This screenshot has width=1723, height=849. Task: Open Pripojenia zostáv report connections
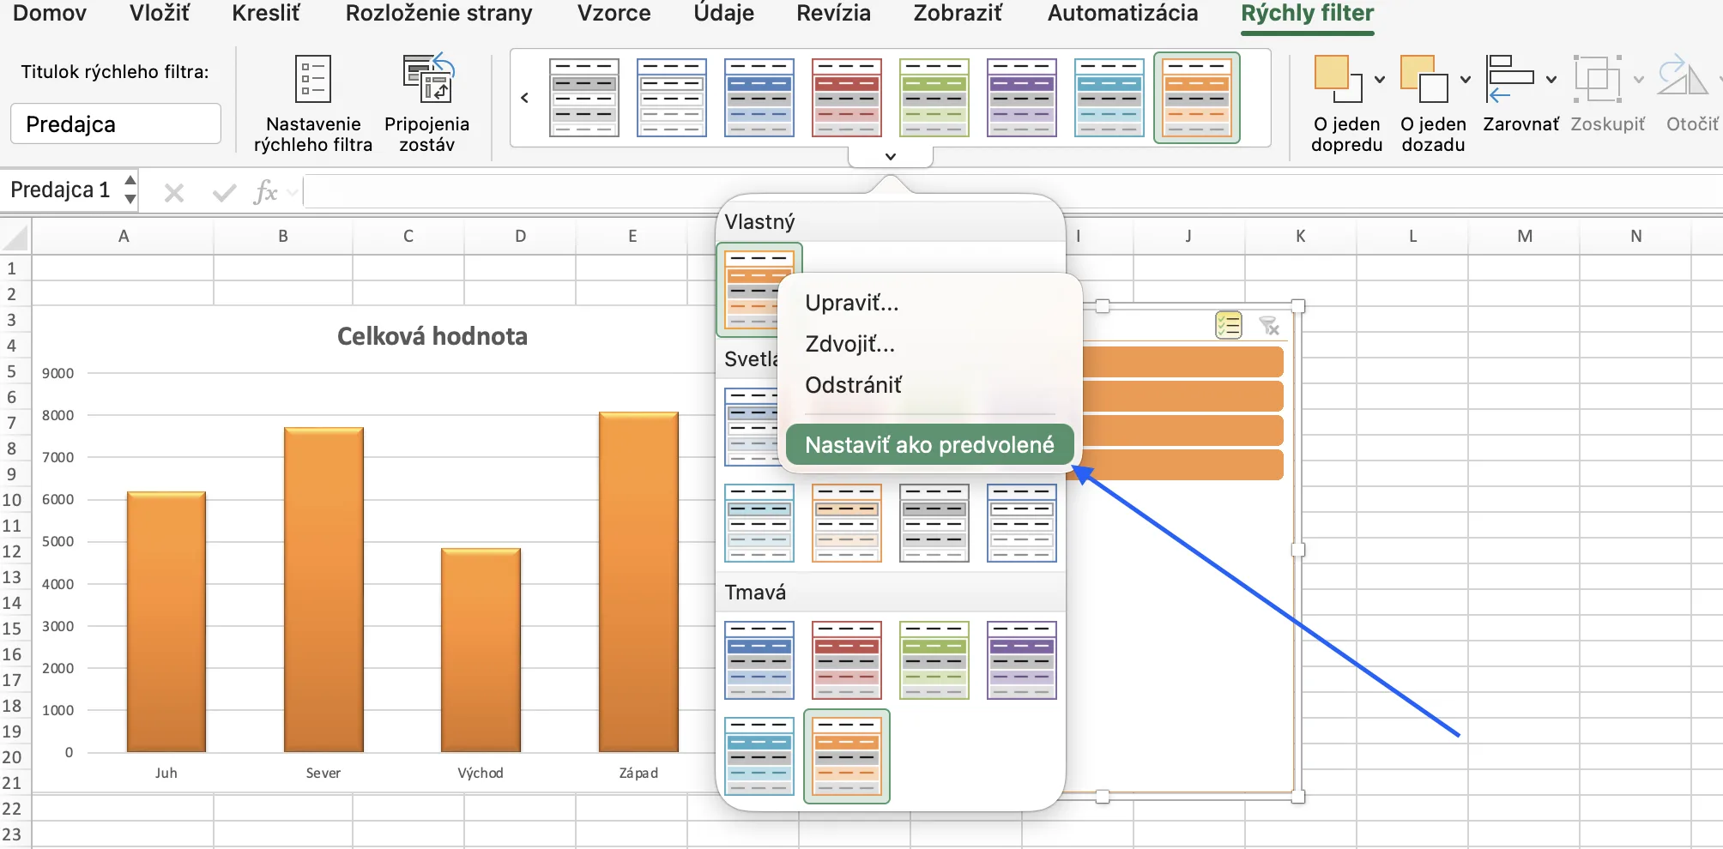pos(427,103)
